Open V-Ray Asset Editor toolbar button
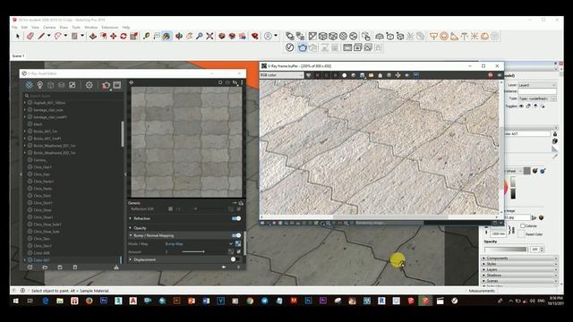This screenshot has height=322, width=573. point(290,47)
